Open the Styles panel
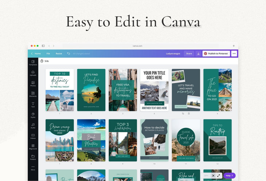Viewport: 266px width, 181px height. coord(33,115)
